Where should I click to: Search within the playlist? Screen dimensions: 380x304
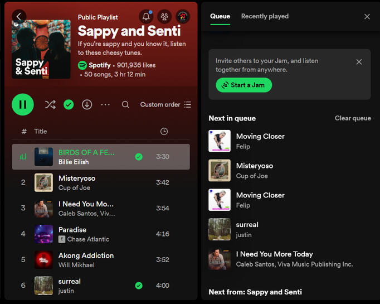click(x=125, y=104)
